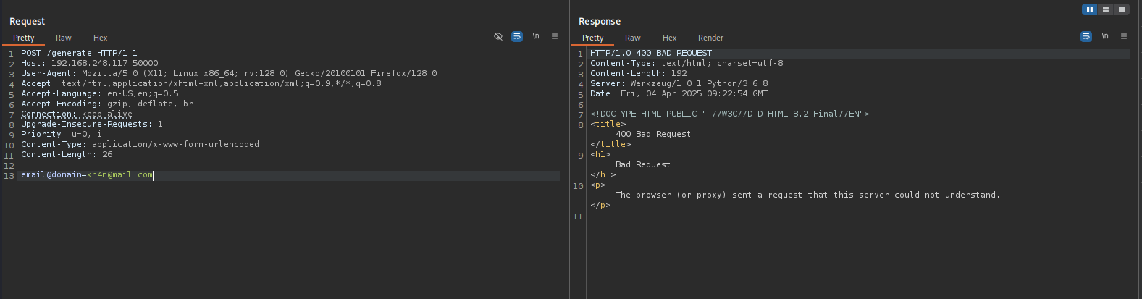Click the Accept-Encoding header line

tap(107, 104)
